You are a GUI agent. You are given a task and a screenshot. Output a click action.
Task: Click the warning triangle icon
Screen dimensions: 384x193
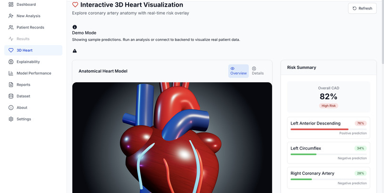click(75, 51)
